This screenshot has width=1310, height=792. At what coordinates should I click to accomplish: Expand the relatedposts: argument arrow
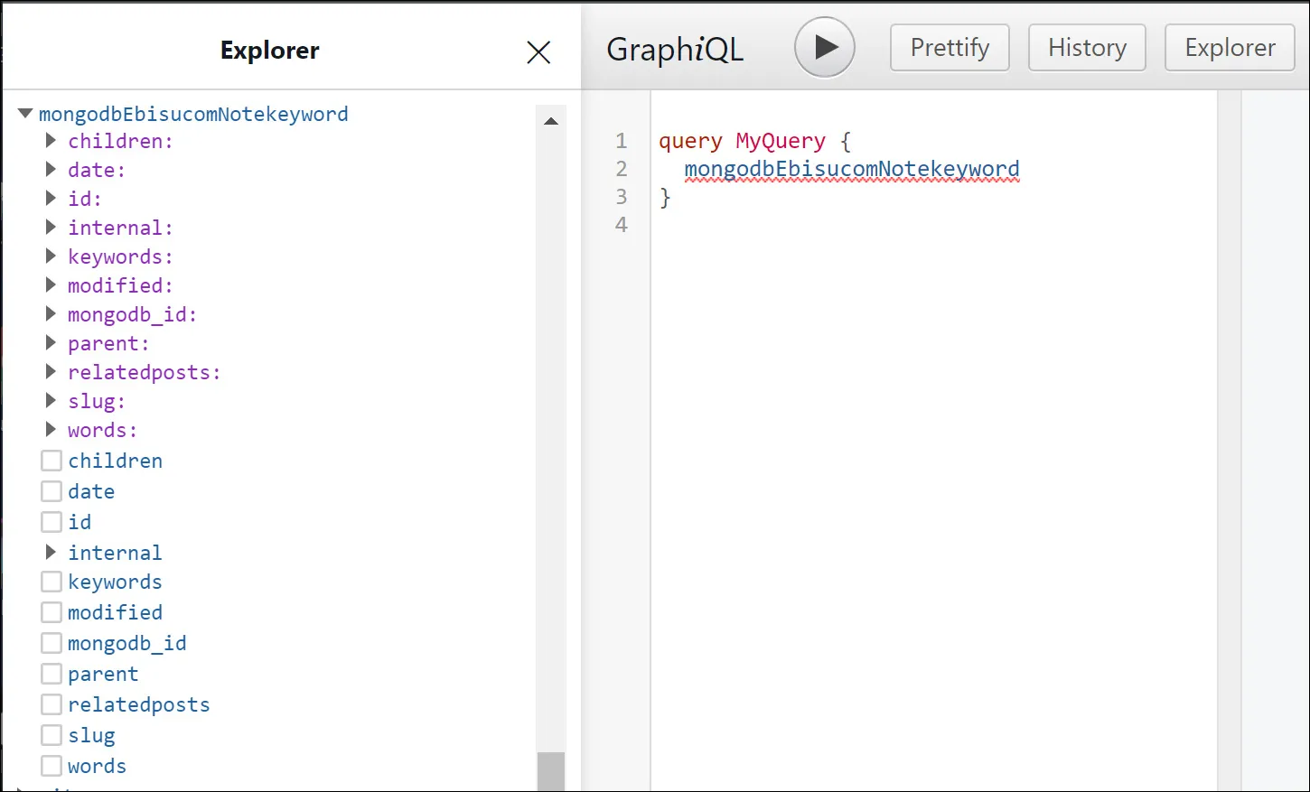(x=51, y=372)
